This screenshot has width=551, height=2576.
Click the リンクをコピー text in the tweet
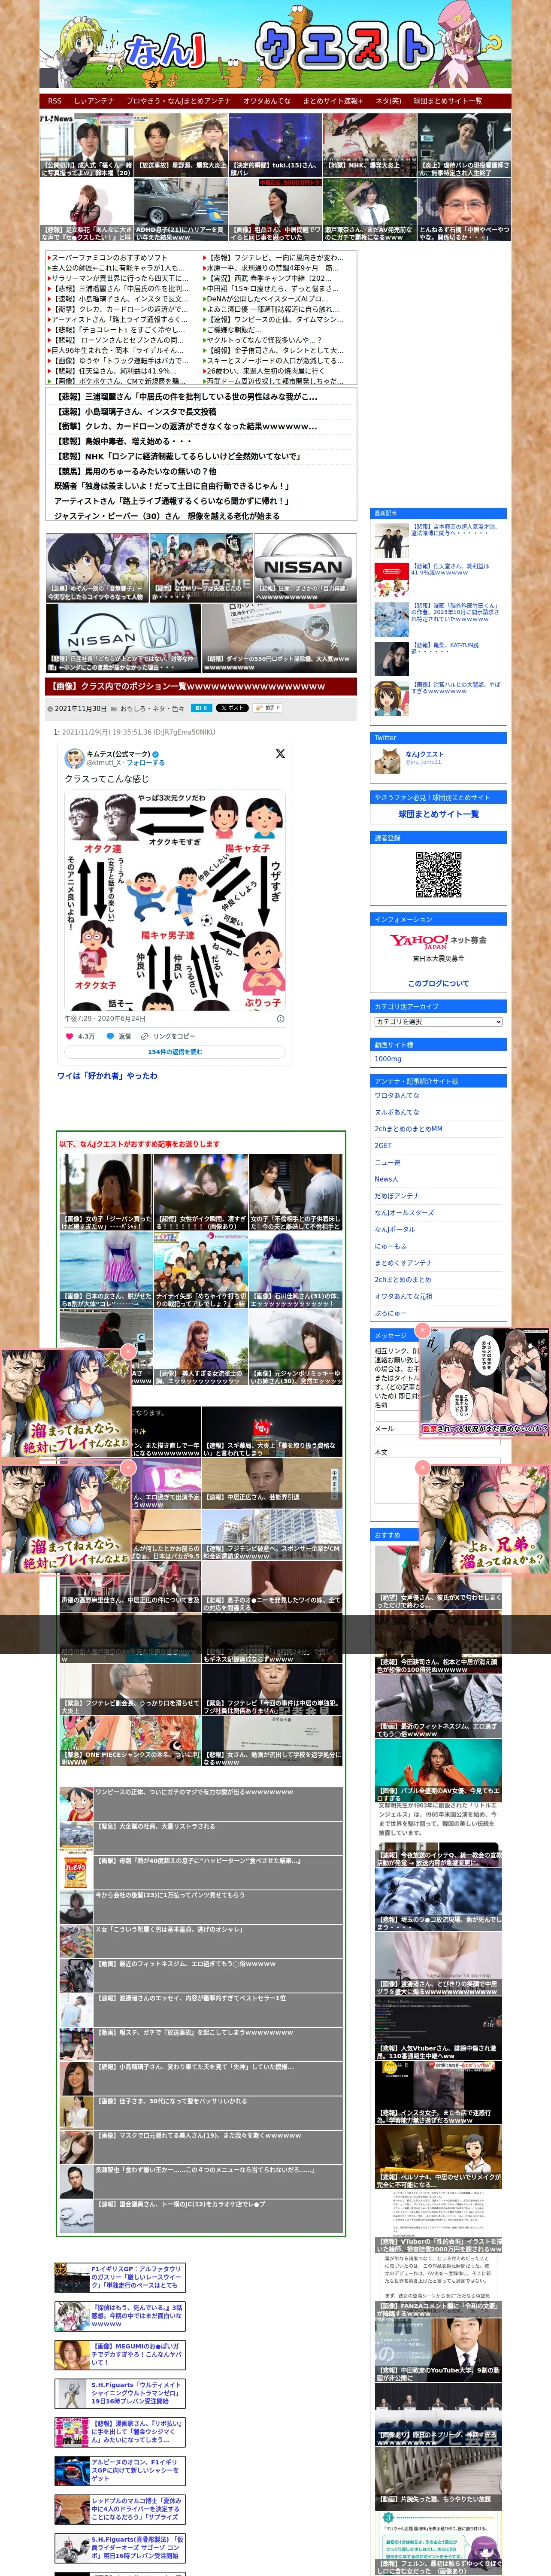pos(174,1036)
